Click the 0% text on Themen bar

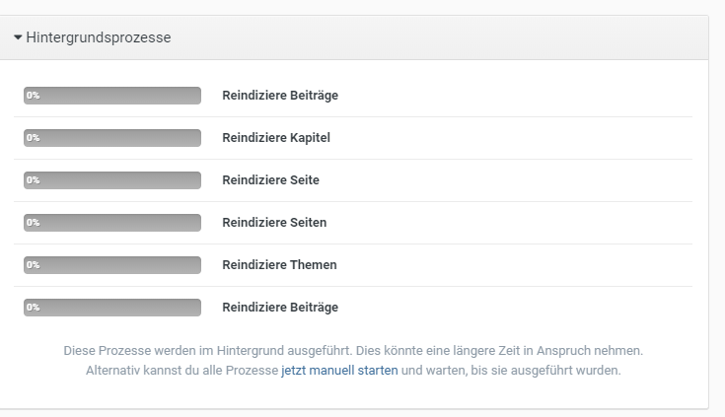[33, 265]
